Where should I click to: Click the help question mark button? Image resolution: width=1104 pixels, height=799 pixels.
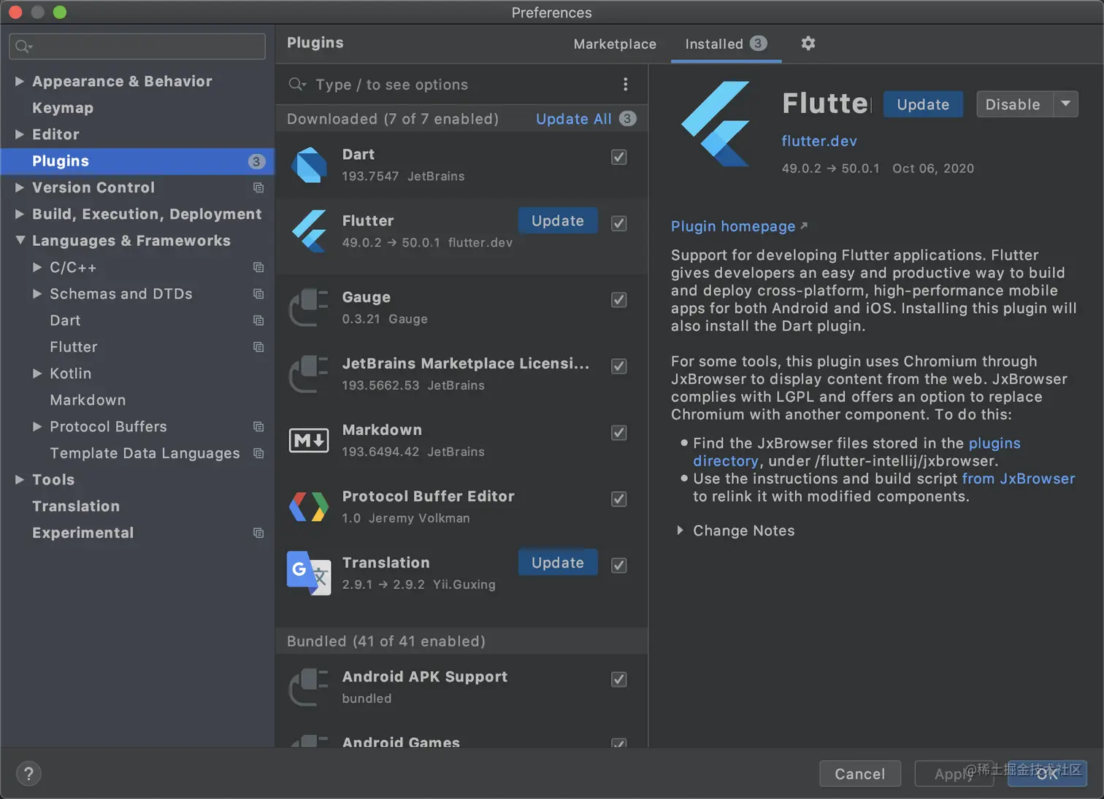point(28,773)
